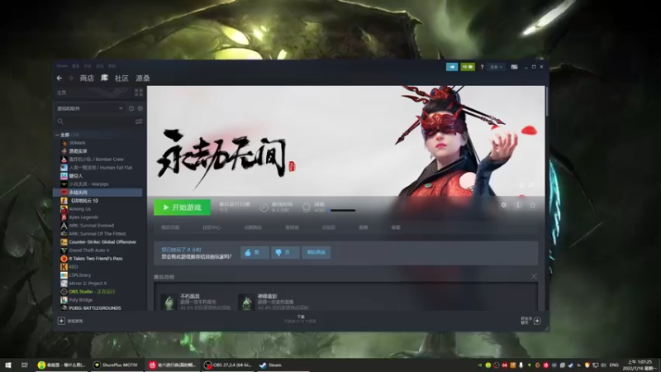This screenshot has height=372, width=661.
Task: Open the green notifications inbox button
Action: [x=468, y=67]
